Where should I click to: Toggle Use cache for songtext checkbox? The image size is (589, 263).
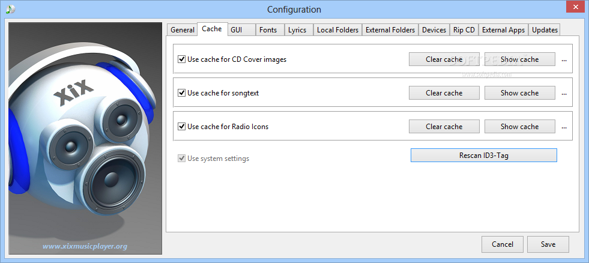point(182,93)
